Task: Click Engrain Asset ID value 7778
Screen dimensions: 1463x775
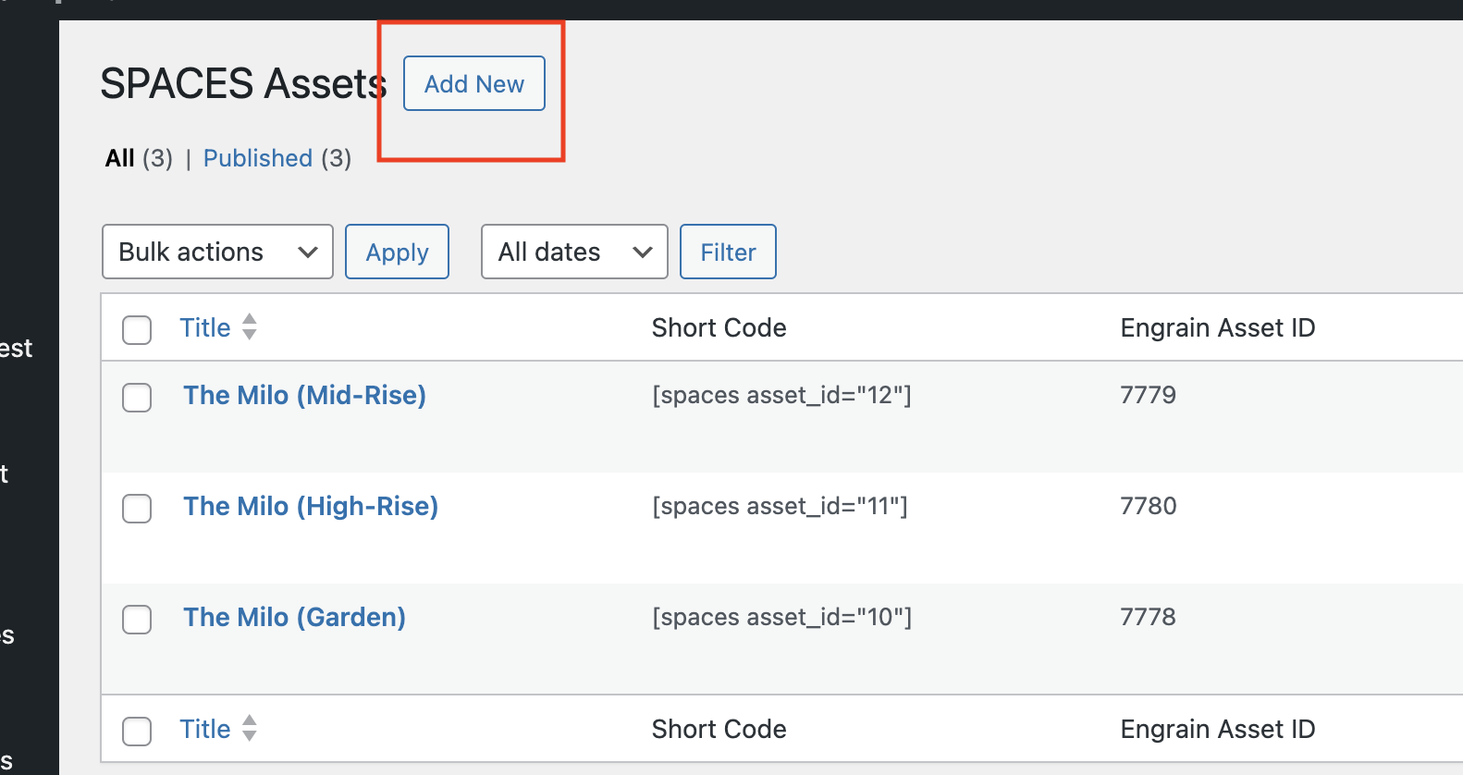Action: coord(1148,617)
